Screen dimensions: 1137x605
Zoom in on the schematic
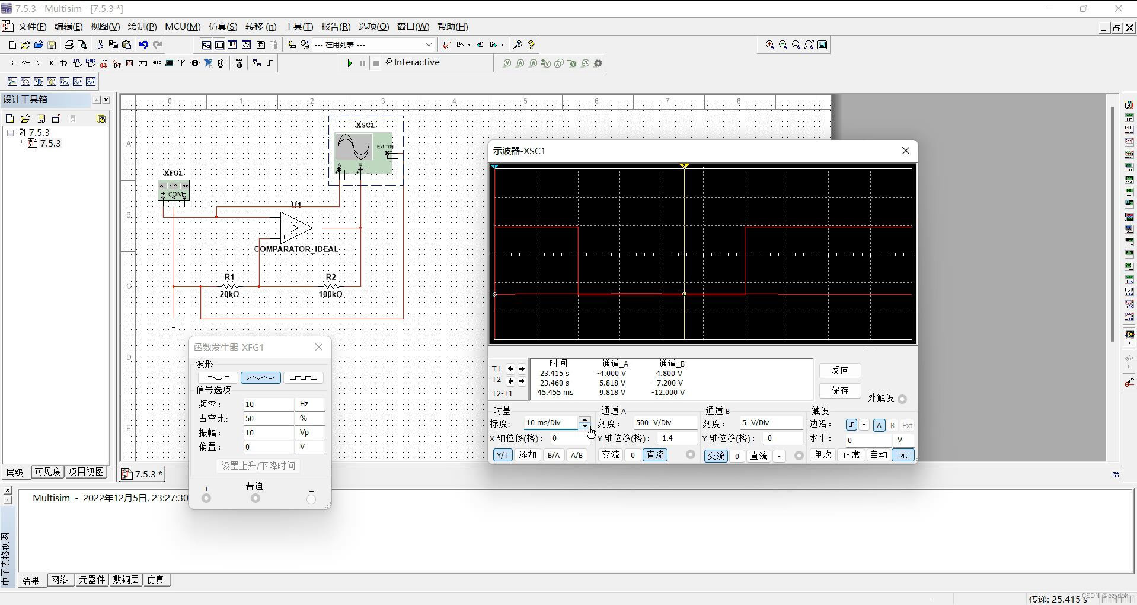tap(769, 44)
